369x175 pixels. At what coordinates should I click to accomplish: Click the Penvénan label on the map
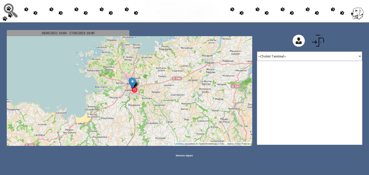click(x=187, y=48)
